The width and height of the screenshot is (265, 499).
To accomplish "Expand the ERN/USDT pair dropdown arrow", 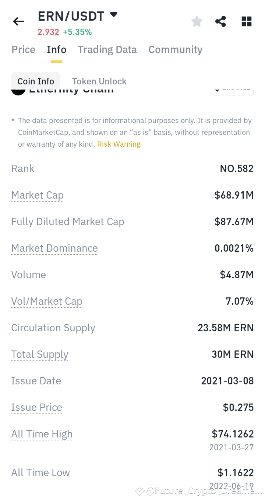I will 114,15.
